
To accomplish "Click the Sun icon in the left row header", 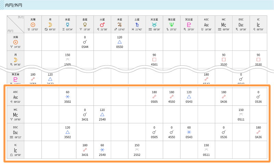I will point(15,42).
